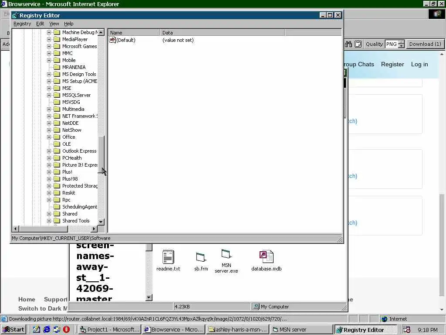Screen dimensions: 446x335
Task: Expand the Microsoft Games key
Action: point(49,46)
